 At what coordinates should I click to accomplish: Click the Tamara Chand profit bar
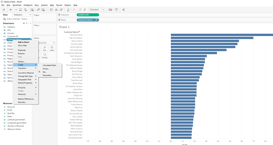pos(222,35)
